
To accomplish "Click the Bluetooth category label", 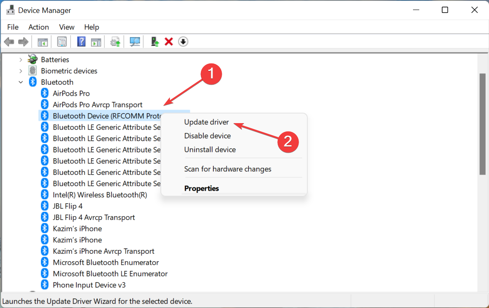I will coord(57,82).
